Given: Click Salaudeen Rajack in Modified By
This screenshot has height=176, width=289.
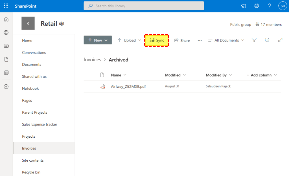Looking at the screenshot, I should (x=218, y=86).
